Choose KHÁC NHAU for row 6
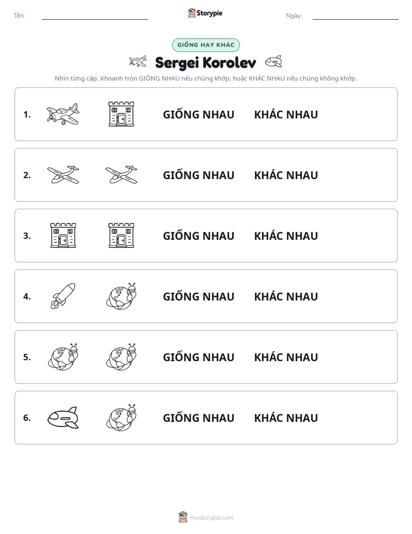 pyautogui.click(x=286, y=417)
